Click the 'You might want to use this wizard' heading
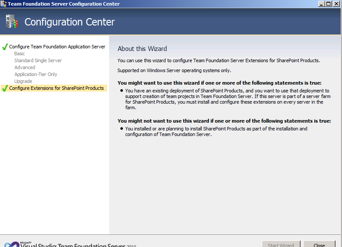 [x=220, y=83]
